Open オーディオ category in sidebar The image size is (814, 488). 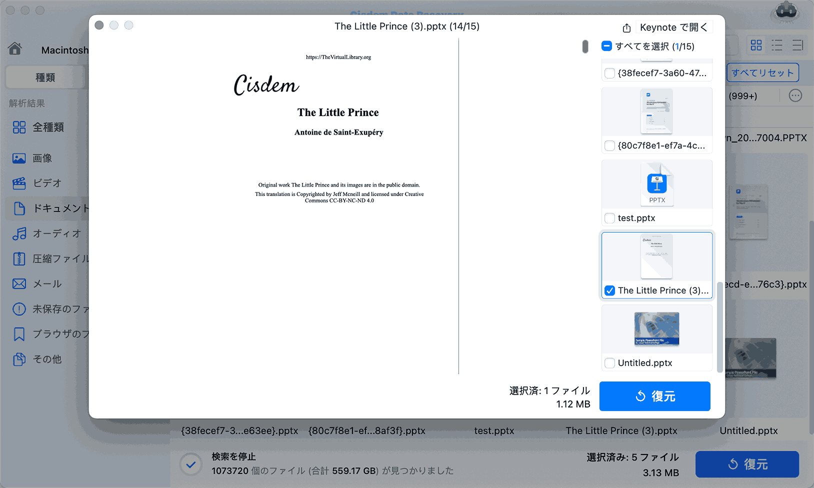(47, 233)
